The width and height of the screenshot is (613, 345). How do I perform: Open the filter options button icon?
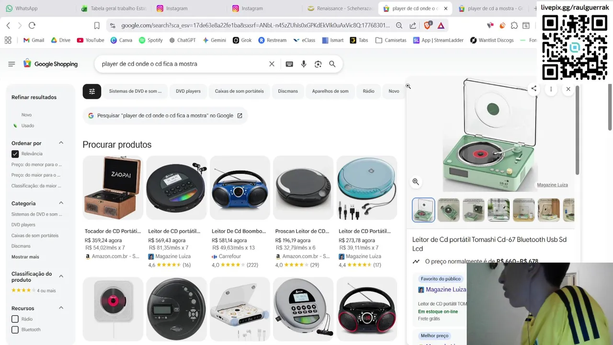click(x=92, y=91)
